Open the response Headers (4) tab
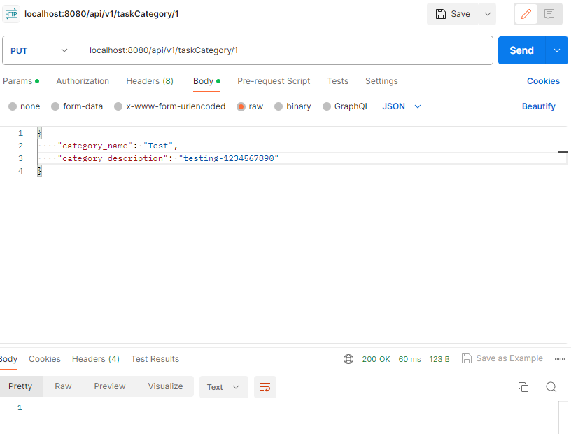Screen dimensions: 571x434 coord(96,359)
